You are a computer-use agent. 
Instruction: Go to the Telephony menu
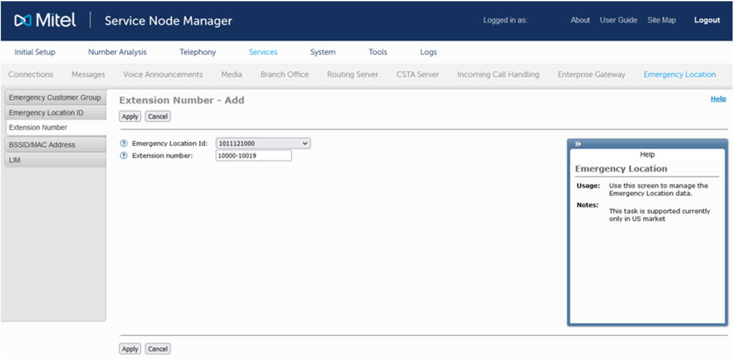coord(198,52)
